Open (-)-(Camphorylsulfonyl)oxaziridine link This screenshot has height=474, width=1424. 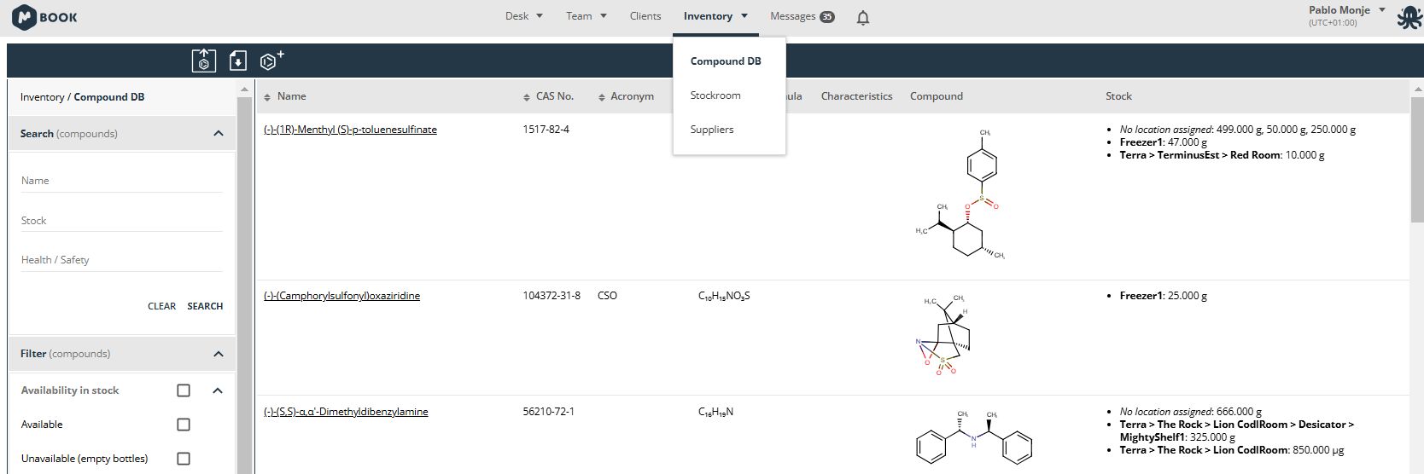(341, 296)
